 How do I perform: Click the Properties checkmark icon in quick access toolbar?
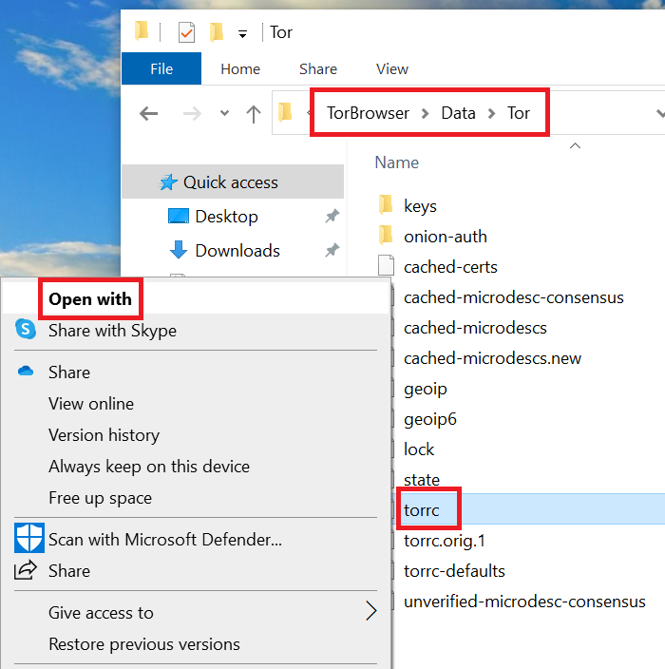click(186, 32)
